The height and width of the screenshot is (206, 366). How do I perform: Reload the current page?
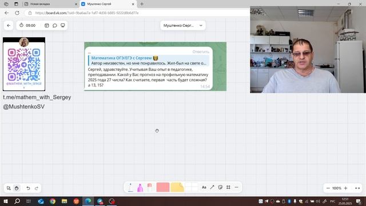coord(17,13)
